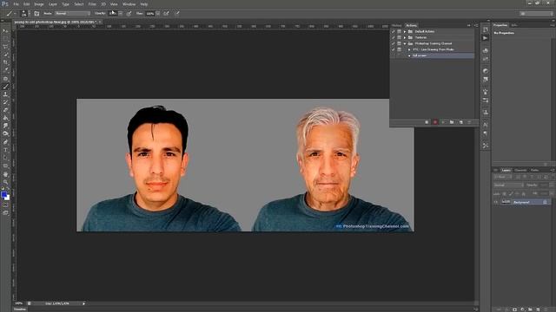Expand the Default Actions folder
Screen dimensions: 556x312
(x=405, y=31)
